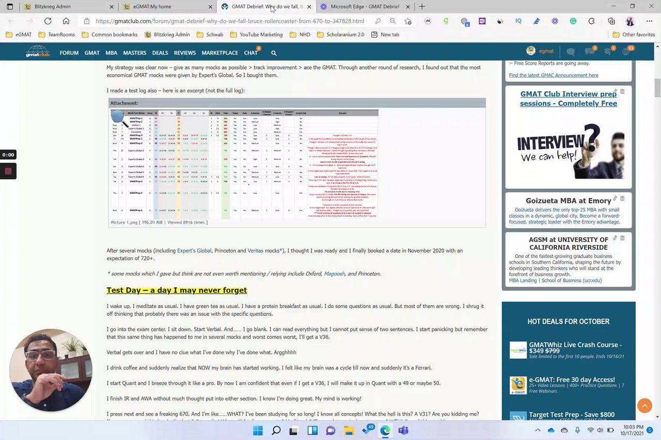Go to browser home page icon

click(66, 21)
